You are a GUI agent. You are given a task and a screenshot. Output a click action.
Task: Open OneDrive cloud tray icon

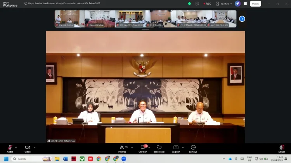coord(230,159)
